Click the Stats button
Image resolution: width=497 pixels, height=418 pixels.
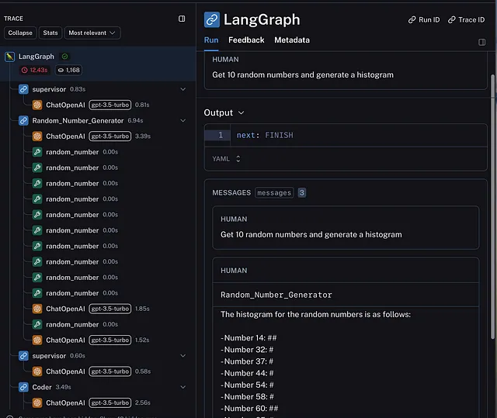50,33
